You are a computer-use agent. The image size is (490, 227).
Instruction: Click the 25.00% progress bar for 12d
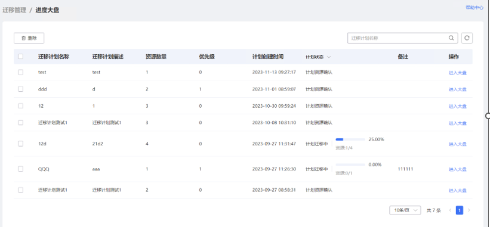click(350, 139)
